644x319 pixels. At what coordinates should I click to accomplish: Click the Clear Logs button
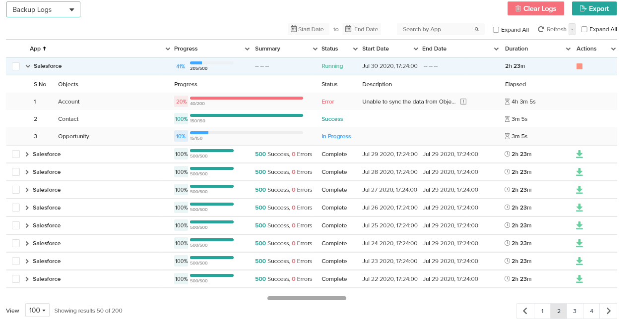click(535, 8)
